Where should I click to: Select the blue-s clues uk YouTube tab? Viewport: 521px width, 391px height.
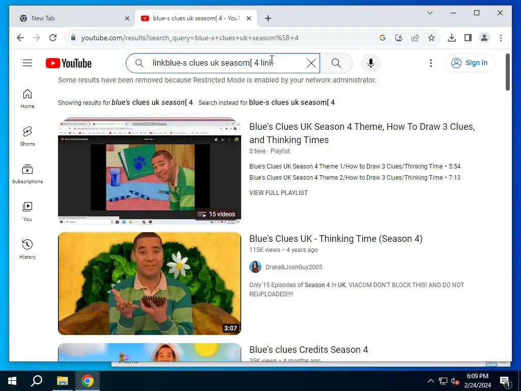(196, 18)
